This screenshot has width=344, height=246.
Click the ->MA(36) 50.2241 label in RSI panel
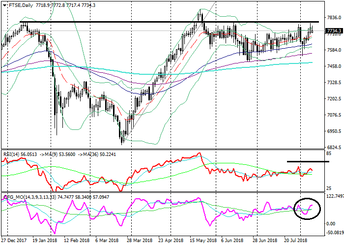click(96, 154)
